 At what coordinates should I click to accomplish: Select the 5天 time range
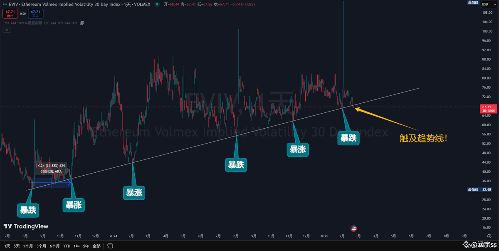click(x=17, y=246)
